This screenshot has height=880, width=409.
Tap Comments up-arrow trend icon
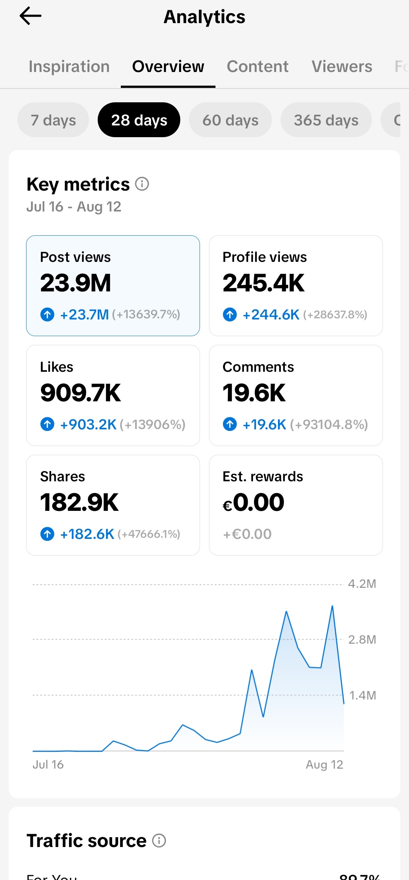[x=230, y=424]
